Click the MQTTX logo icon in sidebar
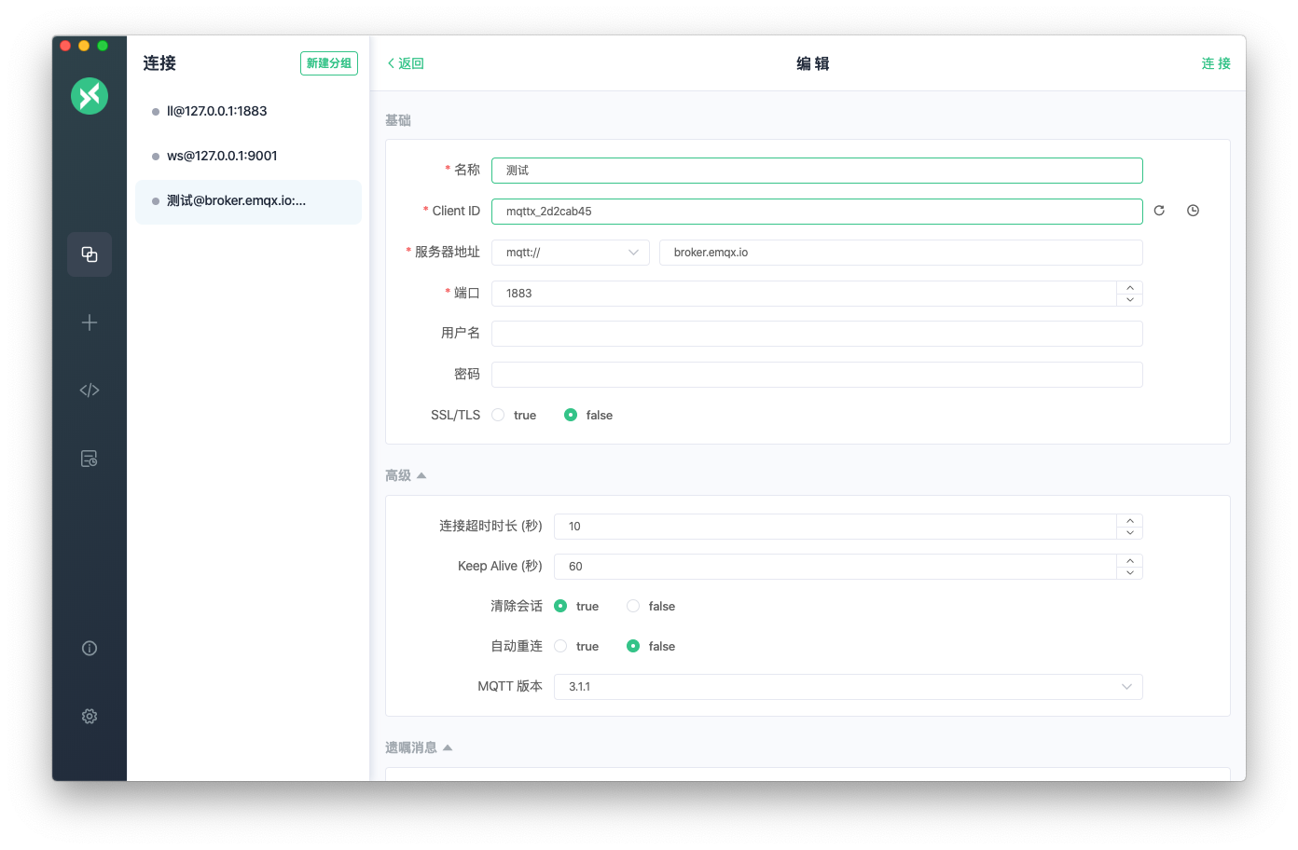 (90, 96)
